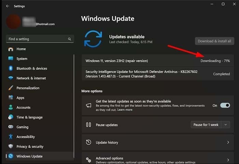Open Update history
This screenshot has height=164, width=239.
pos(158,143)
